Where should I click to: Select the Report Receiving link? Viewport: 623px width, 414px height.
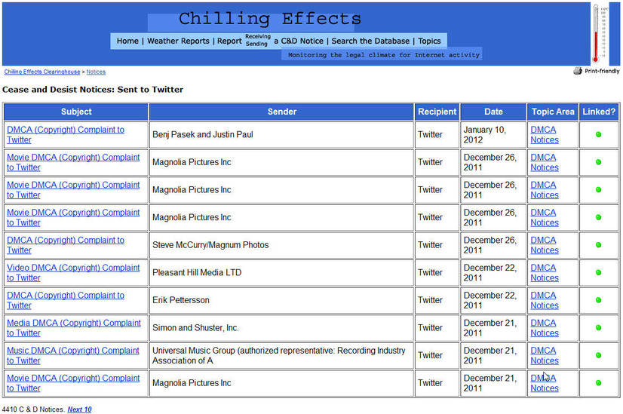(257, 36)
